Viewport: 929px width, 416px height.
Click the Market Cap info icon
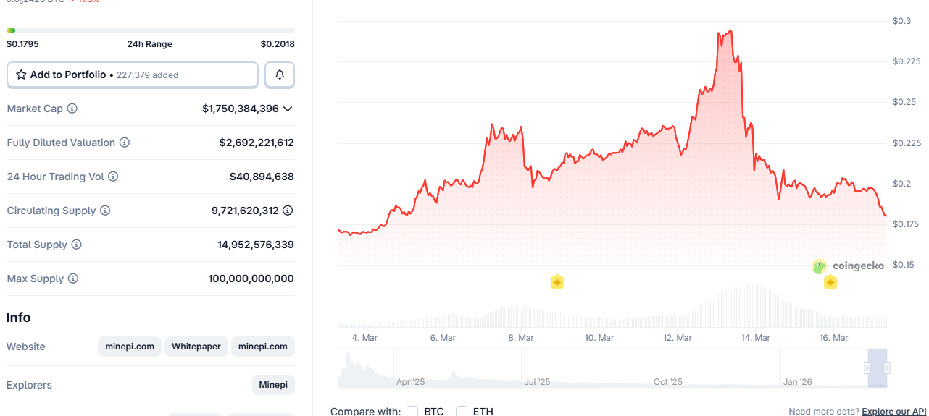coord(72,109)
